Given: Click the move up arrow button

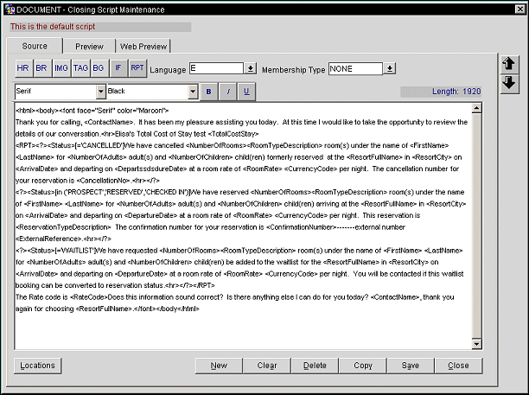Looking at the screenshot, I should point(509,64).
